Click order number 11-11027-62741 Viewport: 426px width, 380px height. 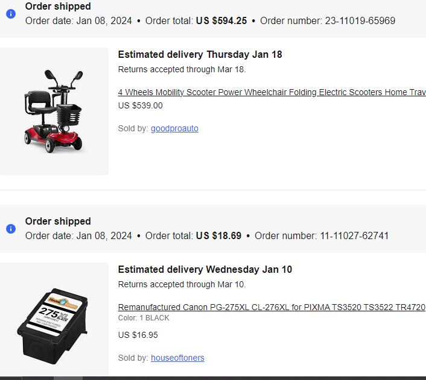[355, 235]
